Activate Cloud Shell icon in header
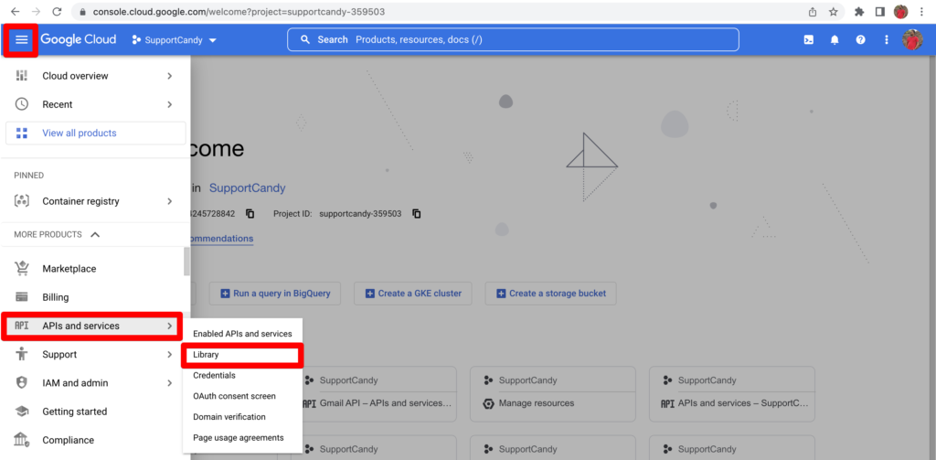 [x=808, y=40]
